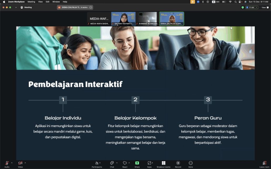Open the Apple menu

pyautogui.click(x=4, y=2)
